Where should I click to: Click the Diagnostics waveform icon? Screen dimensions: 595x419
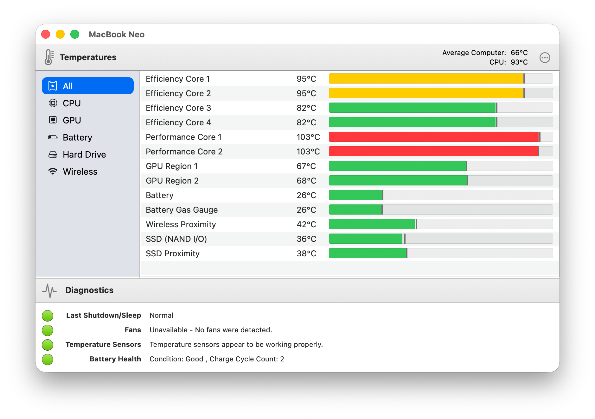click(x=49, y=290)
